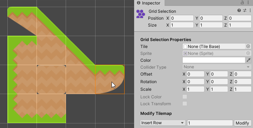This screenshot has height=128, width=253.
Task: Click the Position Y input field
Action: point(211,18)
